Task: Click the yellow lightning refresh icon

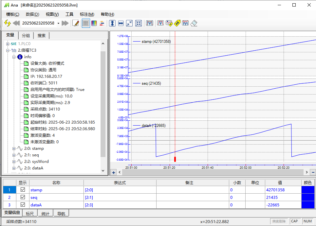Action: click(x=8, y=23)
